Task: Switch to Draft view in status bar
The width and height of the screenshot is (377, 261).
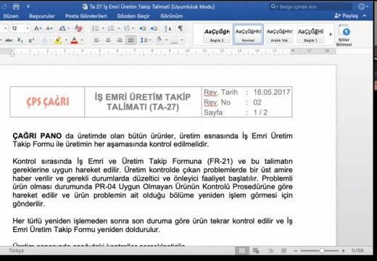Action: 284,251
